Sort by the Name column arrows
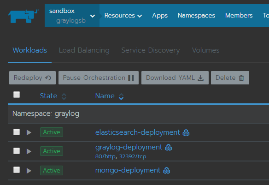 tap(121, 96)
